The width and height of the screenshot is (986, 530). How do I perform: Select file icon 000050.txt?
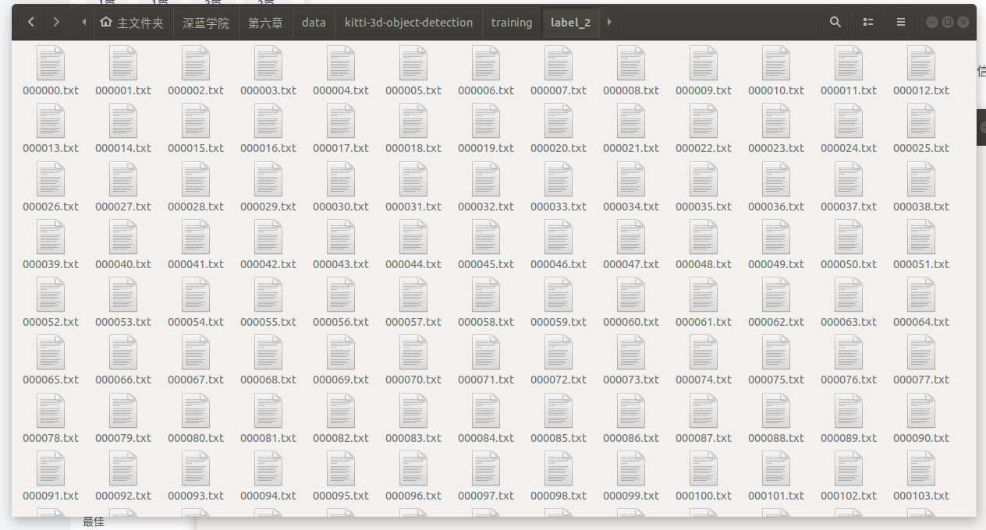(849, 237)
